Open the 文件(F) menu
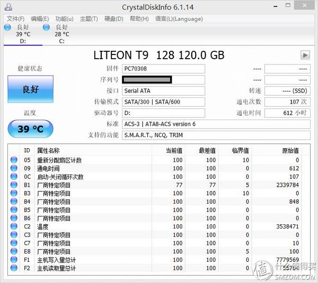318x283 pixels. [x=16, y=19]
